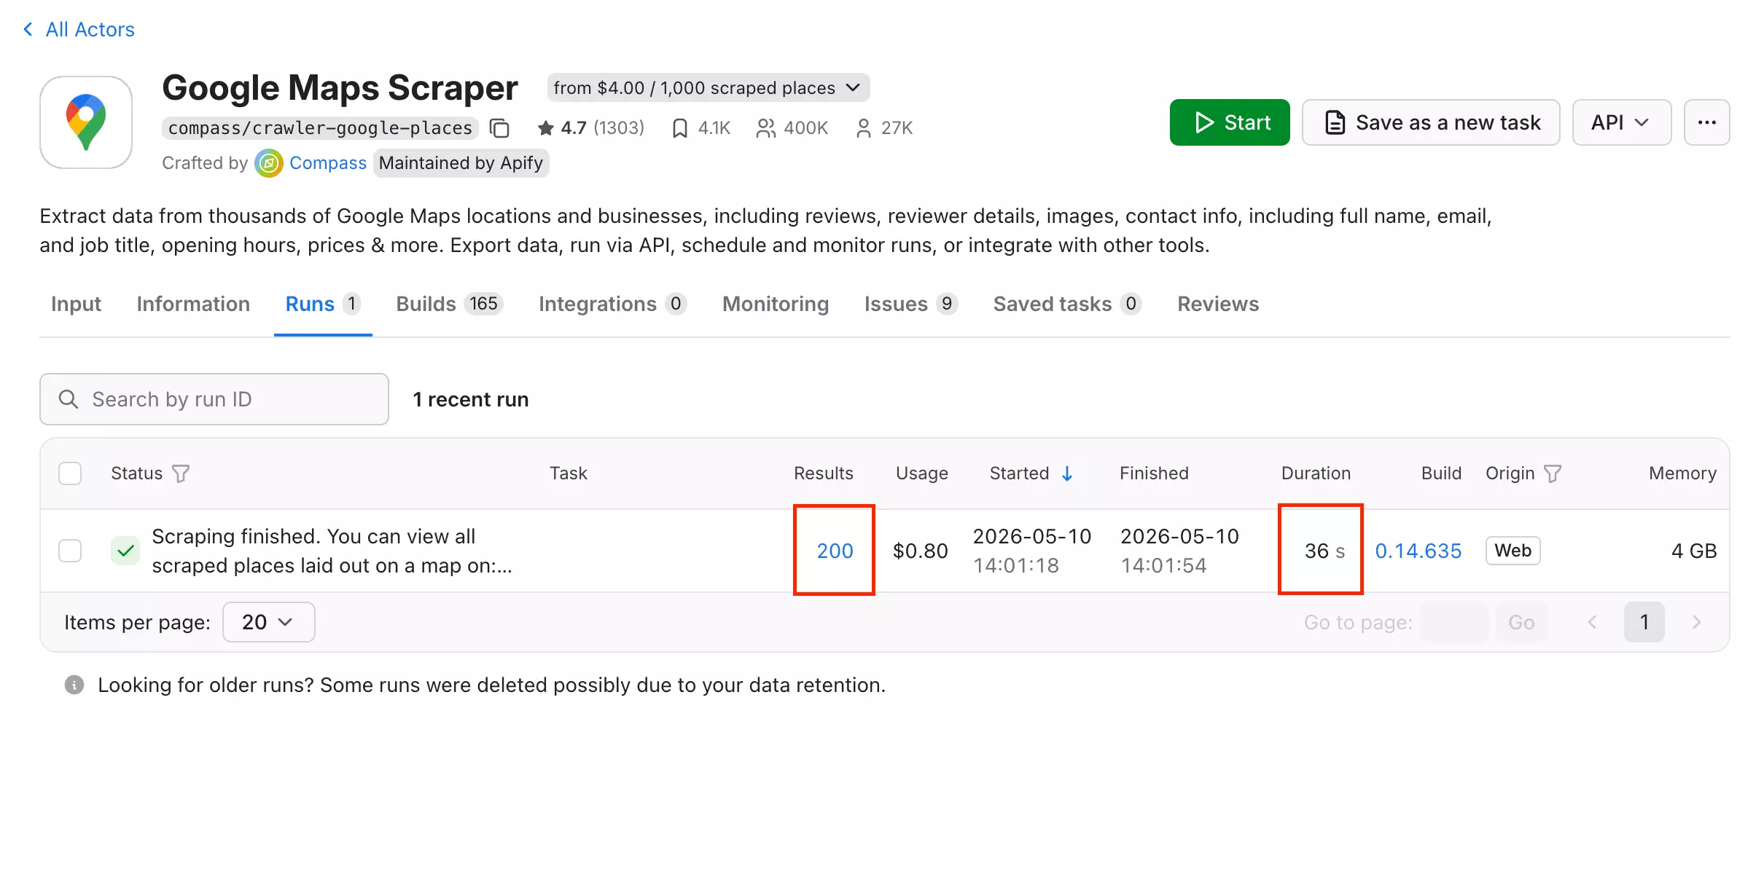Click the star rating icon
Screen dimensions: 1764x877
tap(545, 128)
